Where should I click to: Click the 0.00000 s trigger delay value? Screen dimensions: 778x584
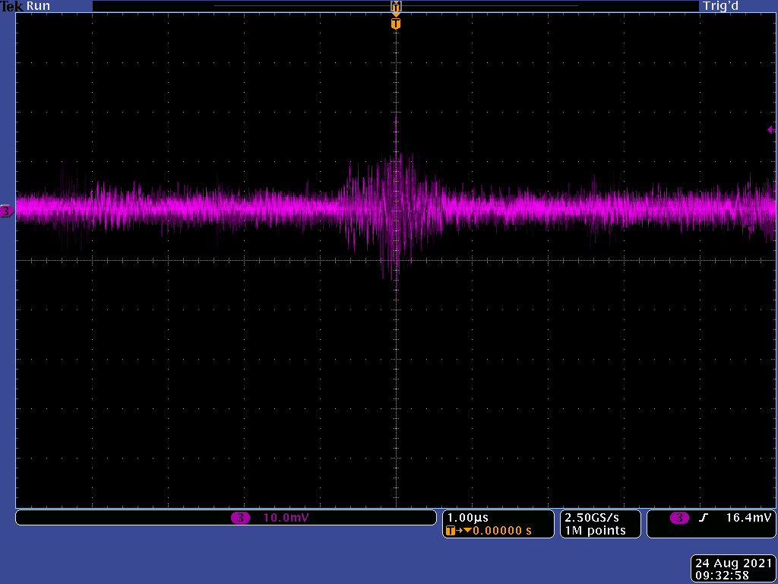tap(502, 530)
